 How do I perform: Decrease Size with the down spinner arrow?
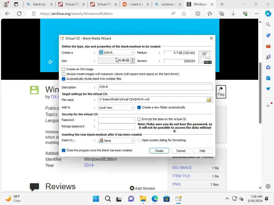point(133,62)
